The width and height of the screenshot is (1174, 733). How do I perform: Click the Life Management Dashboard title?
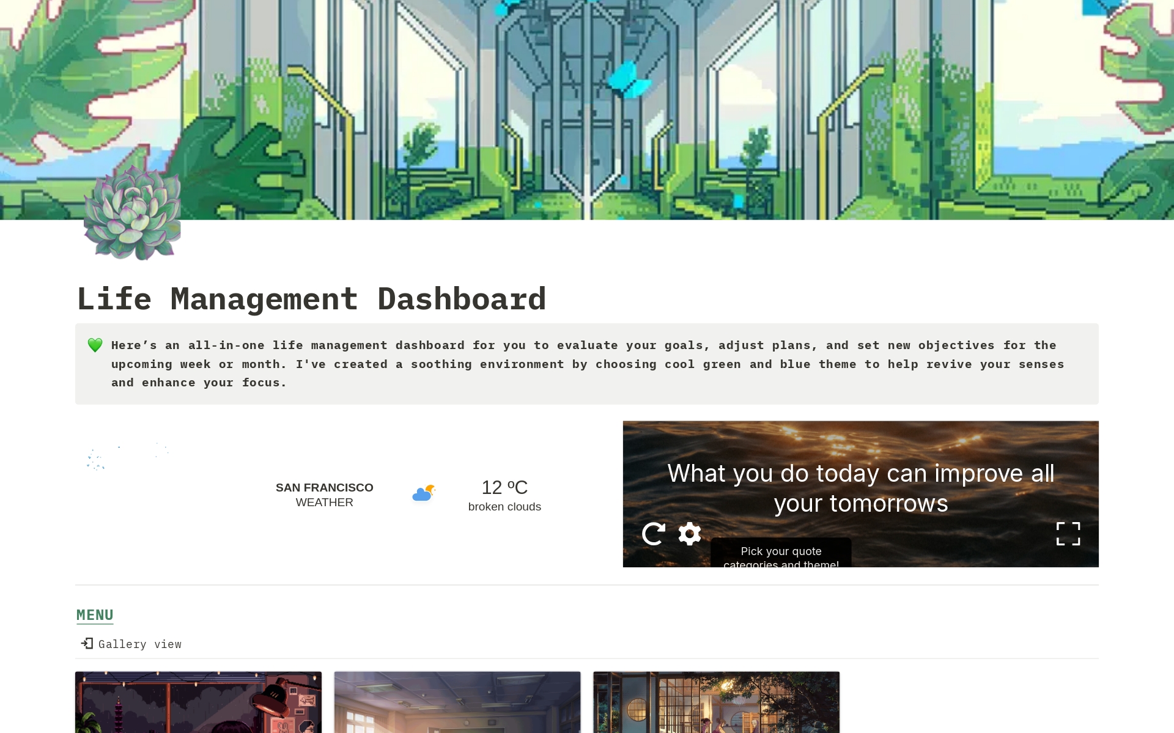pos(312,299)
